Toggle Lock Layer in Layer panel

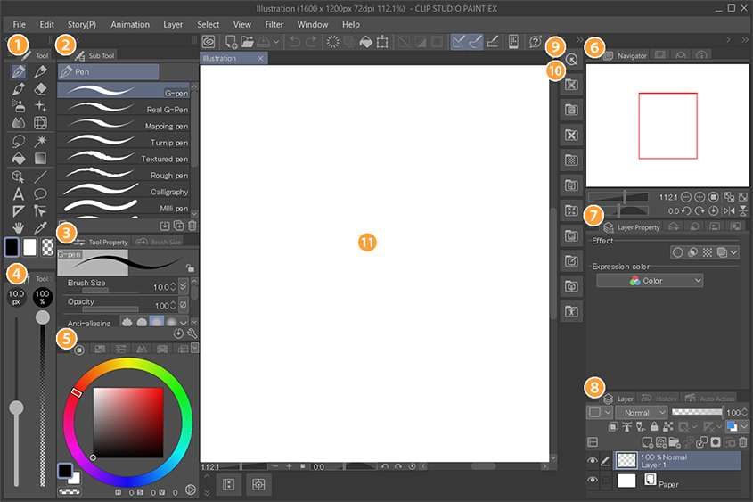656,428
